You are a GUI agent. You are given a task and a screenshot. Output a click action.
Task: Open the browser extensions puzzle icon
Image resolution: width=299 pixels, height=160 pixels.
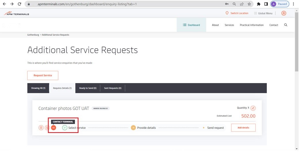258,4
